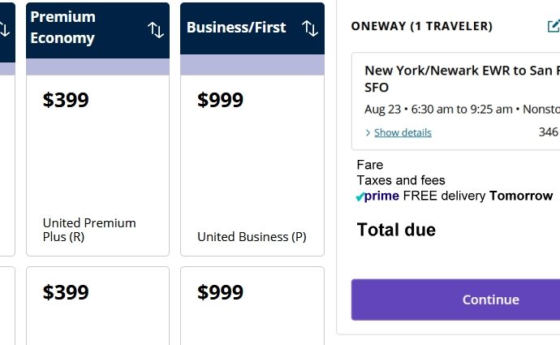Click the purple Continue button

pos(456,300)
